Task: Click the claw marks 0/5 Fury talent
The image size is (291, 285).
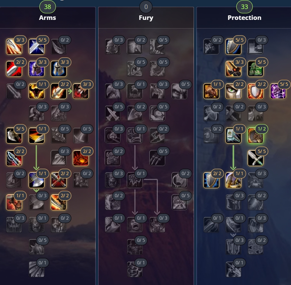Action: (157, 158)
